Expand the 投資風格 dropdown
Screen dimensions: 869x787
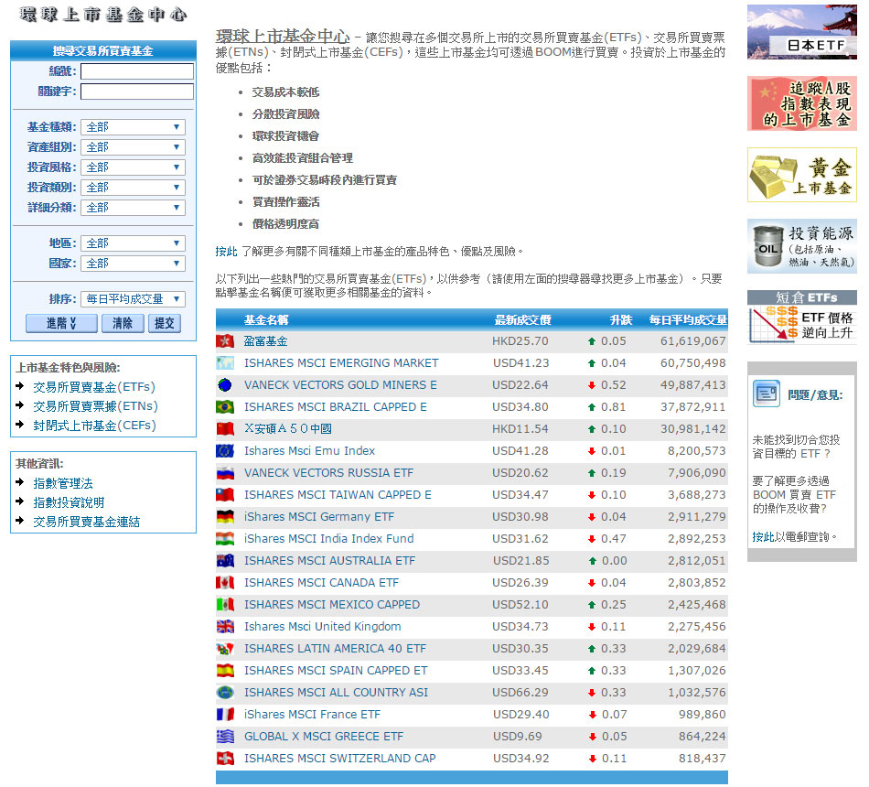[x=133, y=167]
